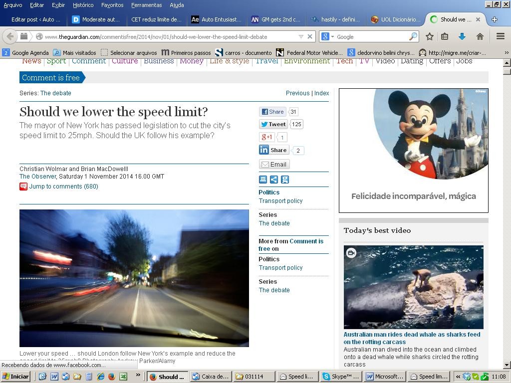
Task: Click the search magnifier icon in search box
Action: coord(413,36)
